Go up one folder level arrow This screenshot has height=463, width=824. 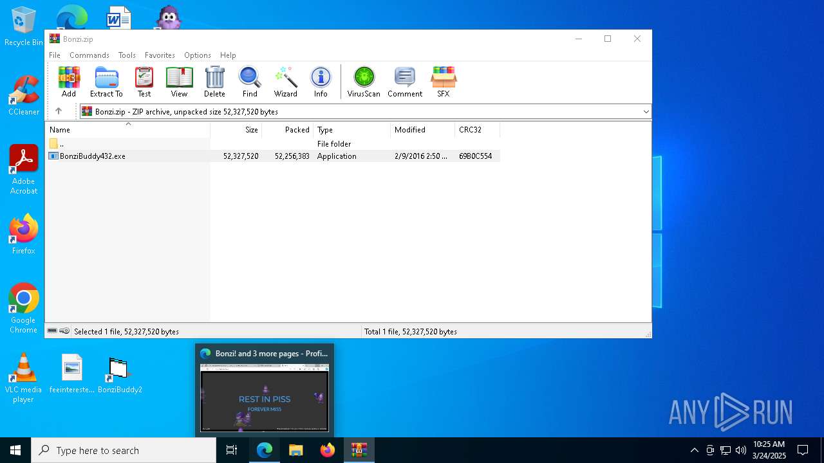pos(59,111)
